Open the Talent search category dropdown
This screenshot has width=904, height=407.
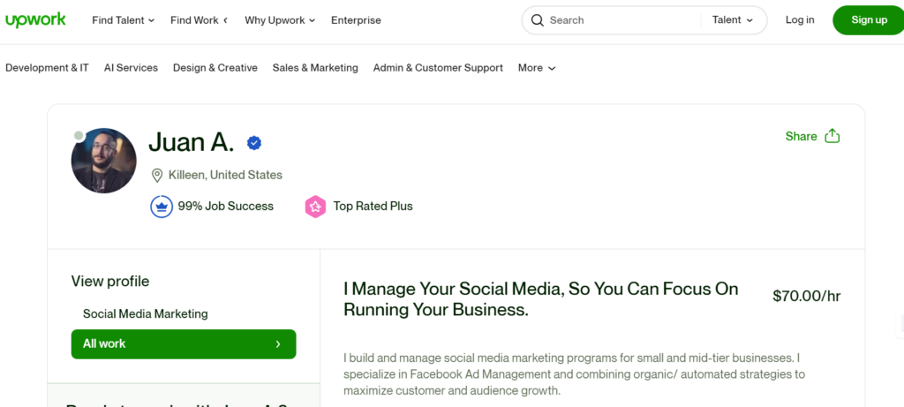[733, 20]
